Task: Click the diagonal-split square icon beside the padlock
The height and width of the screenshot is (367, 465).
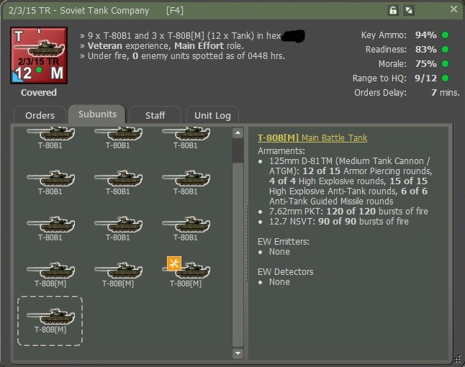Action: click(409, 11)
